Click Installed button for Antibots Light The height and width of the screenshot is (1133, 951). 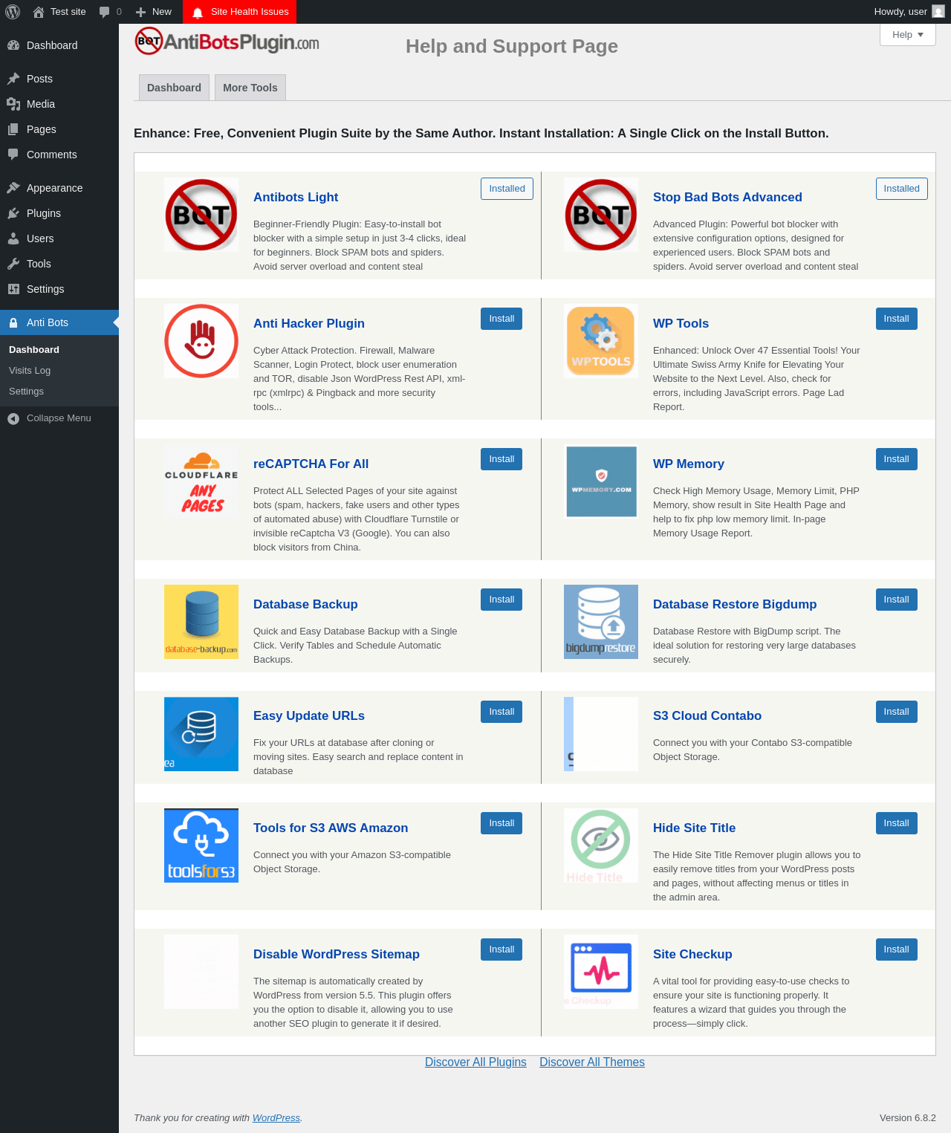(x=507, y=189)
